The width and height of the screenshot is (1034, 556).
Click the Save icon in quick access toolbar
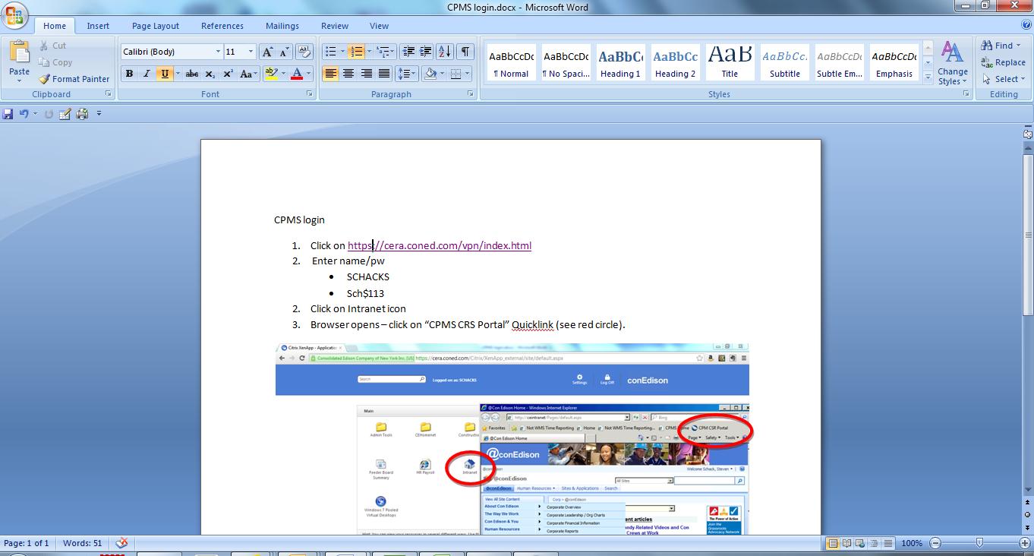pyautogui.click(x=8, y=114)
